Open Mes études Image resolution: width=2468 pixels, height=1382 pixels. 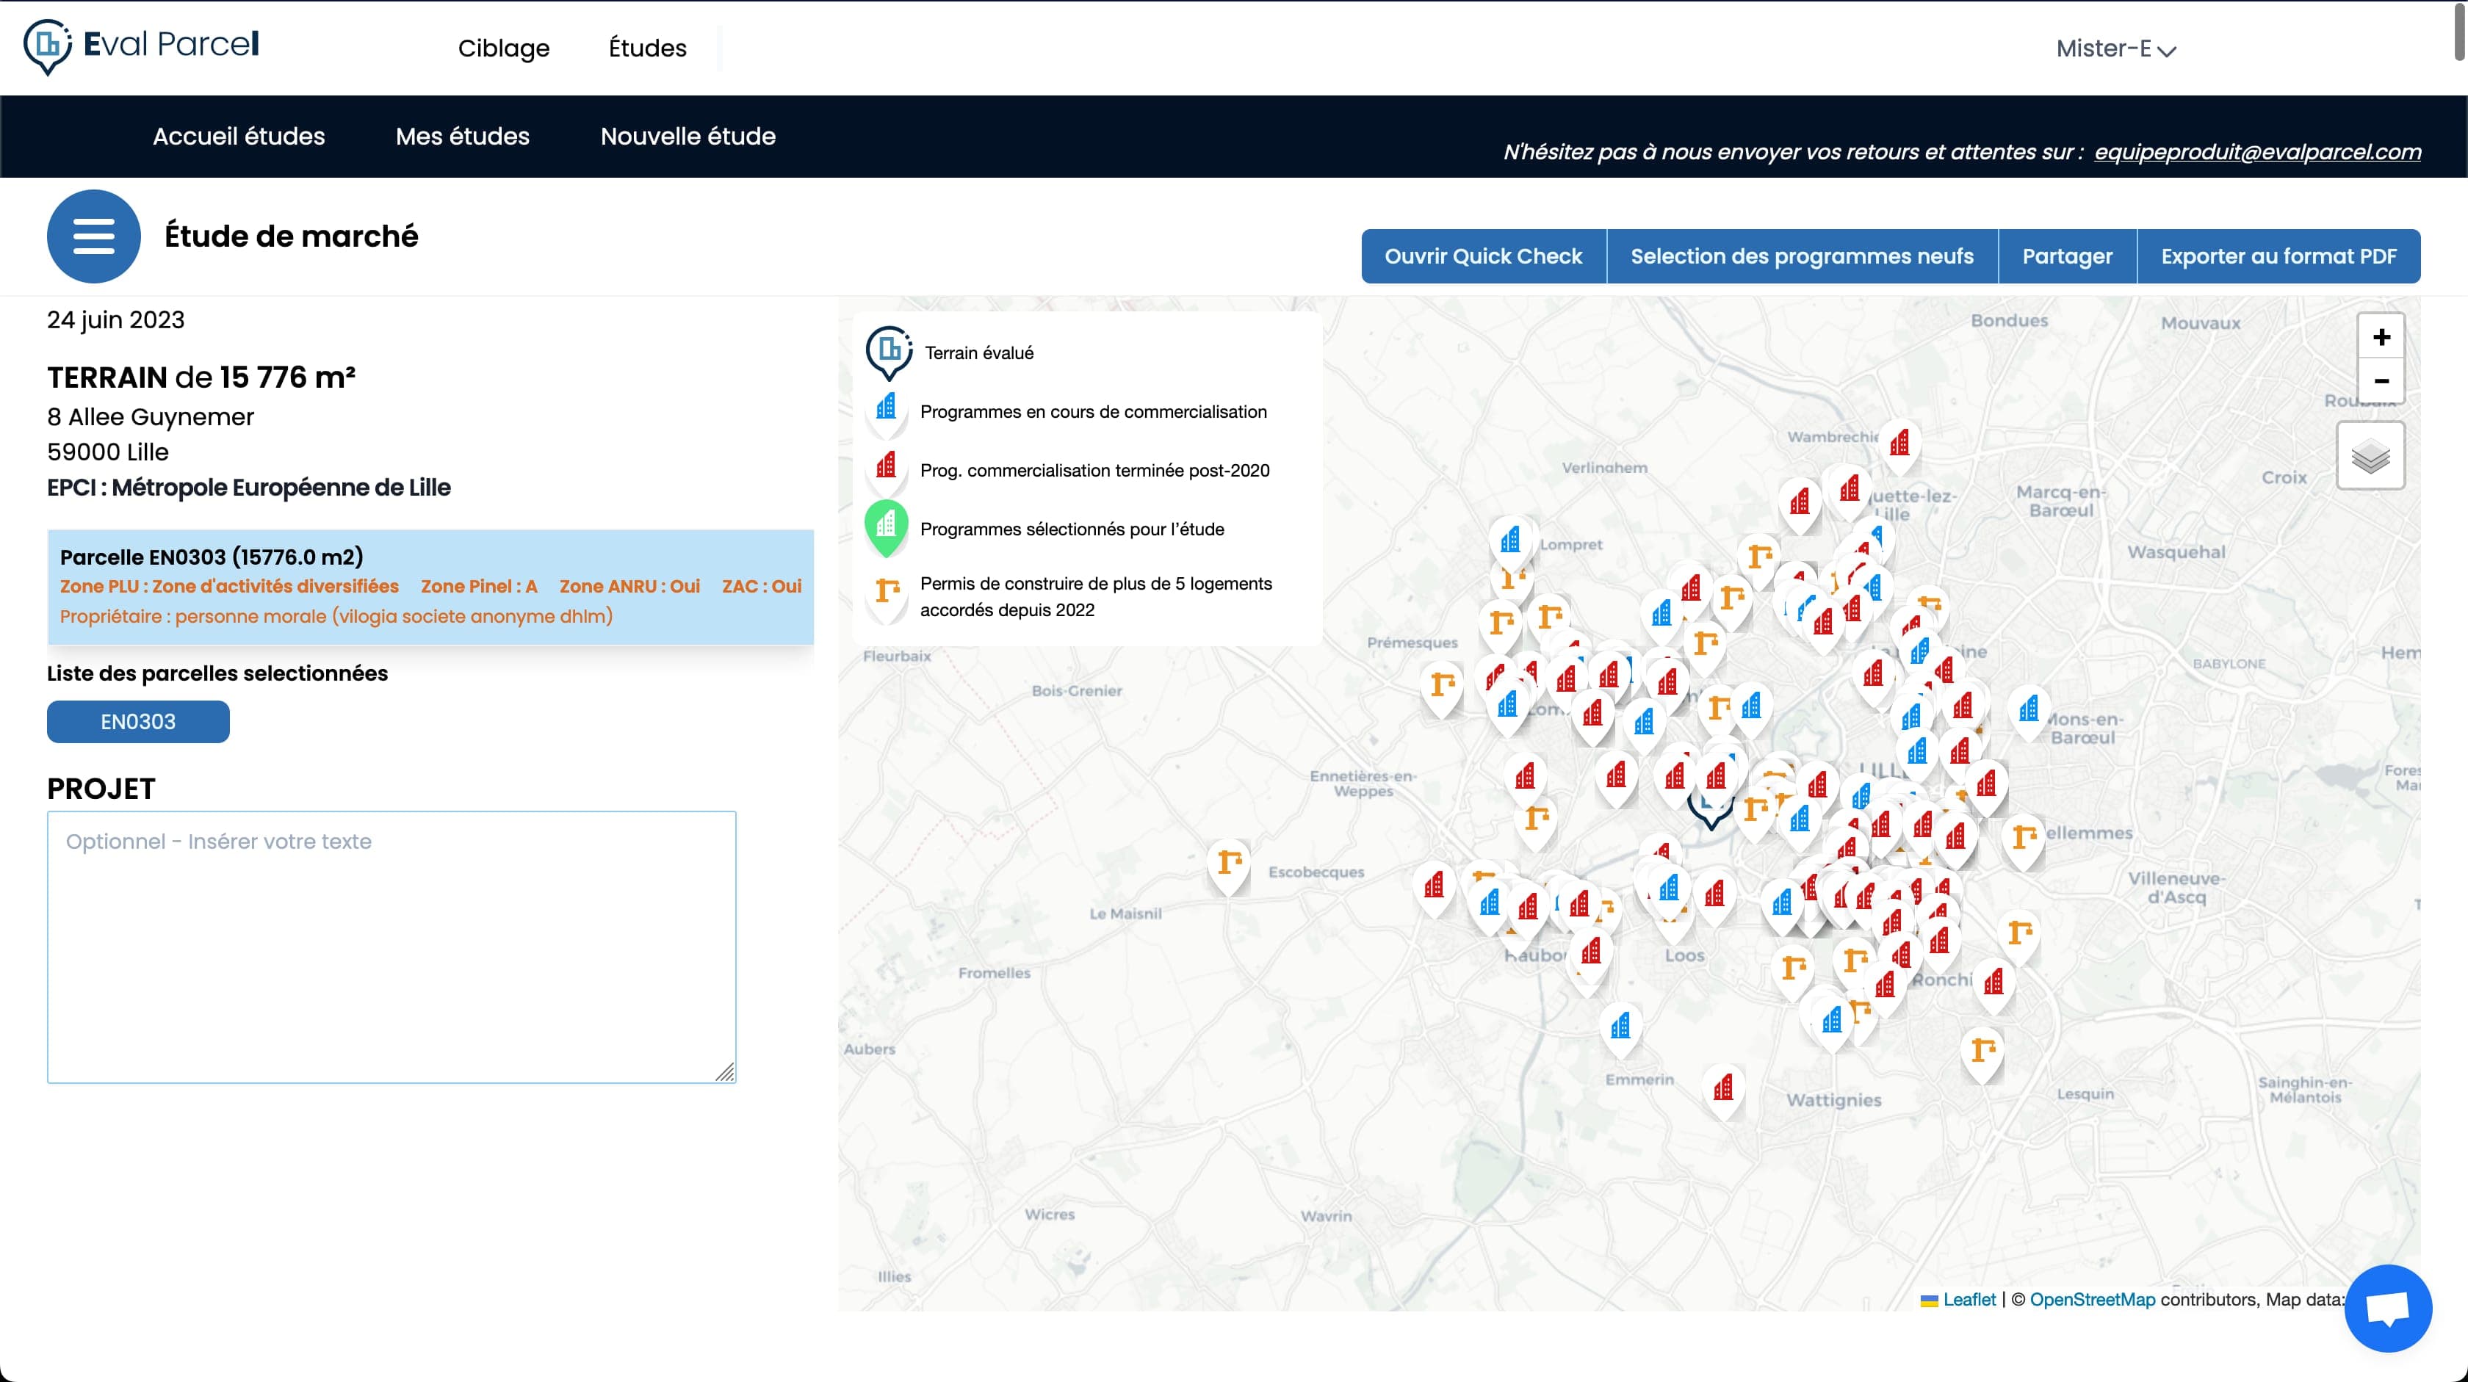[x=463, y=136]
